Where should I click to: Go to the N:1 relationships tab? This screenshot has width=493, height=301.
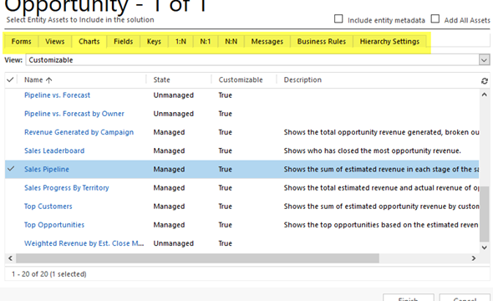click(206, 42)
